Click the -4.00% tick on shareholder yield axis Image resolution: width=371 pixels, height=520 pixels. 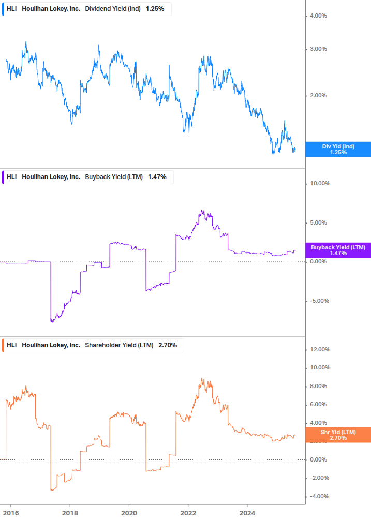pos(319,496)
